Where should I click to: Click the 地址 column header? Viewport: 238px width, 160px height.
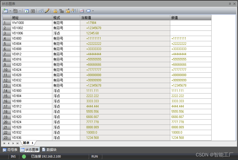[31, 18]
